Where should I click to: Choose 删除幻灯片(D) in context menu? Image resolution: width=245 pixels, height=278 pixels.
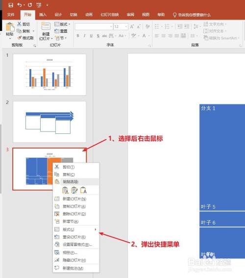point(76,214)
